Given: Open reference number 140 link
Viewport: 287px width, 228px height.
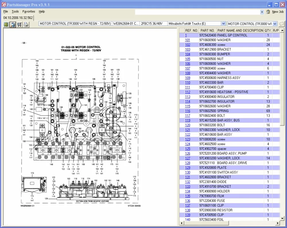Looking at the screenshot, I should click(188, 220).
